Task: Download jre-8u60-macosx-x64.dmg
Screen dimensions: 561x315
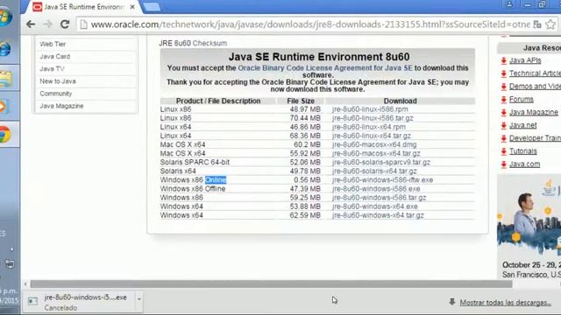Action: 374,144
